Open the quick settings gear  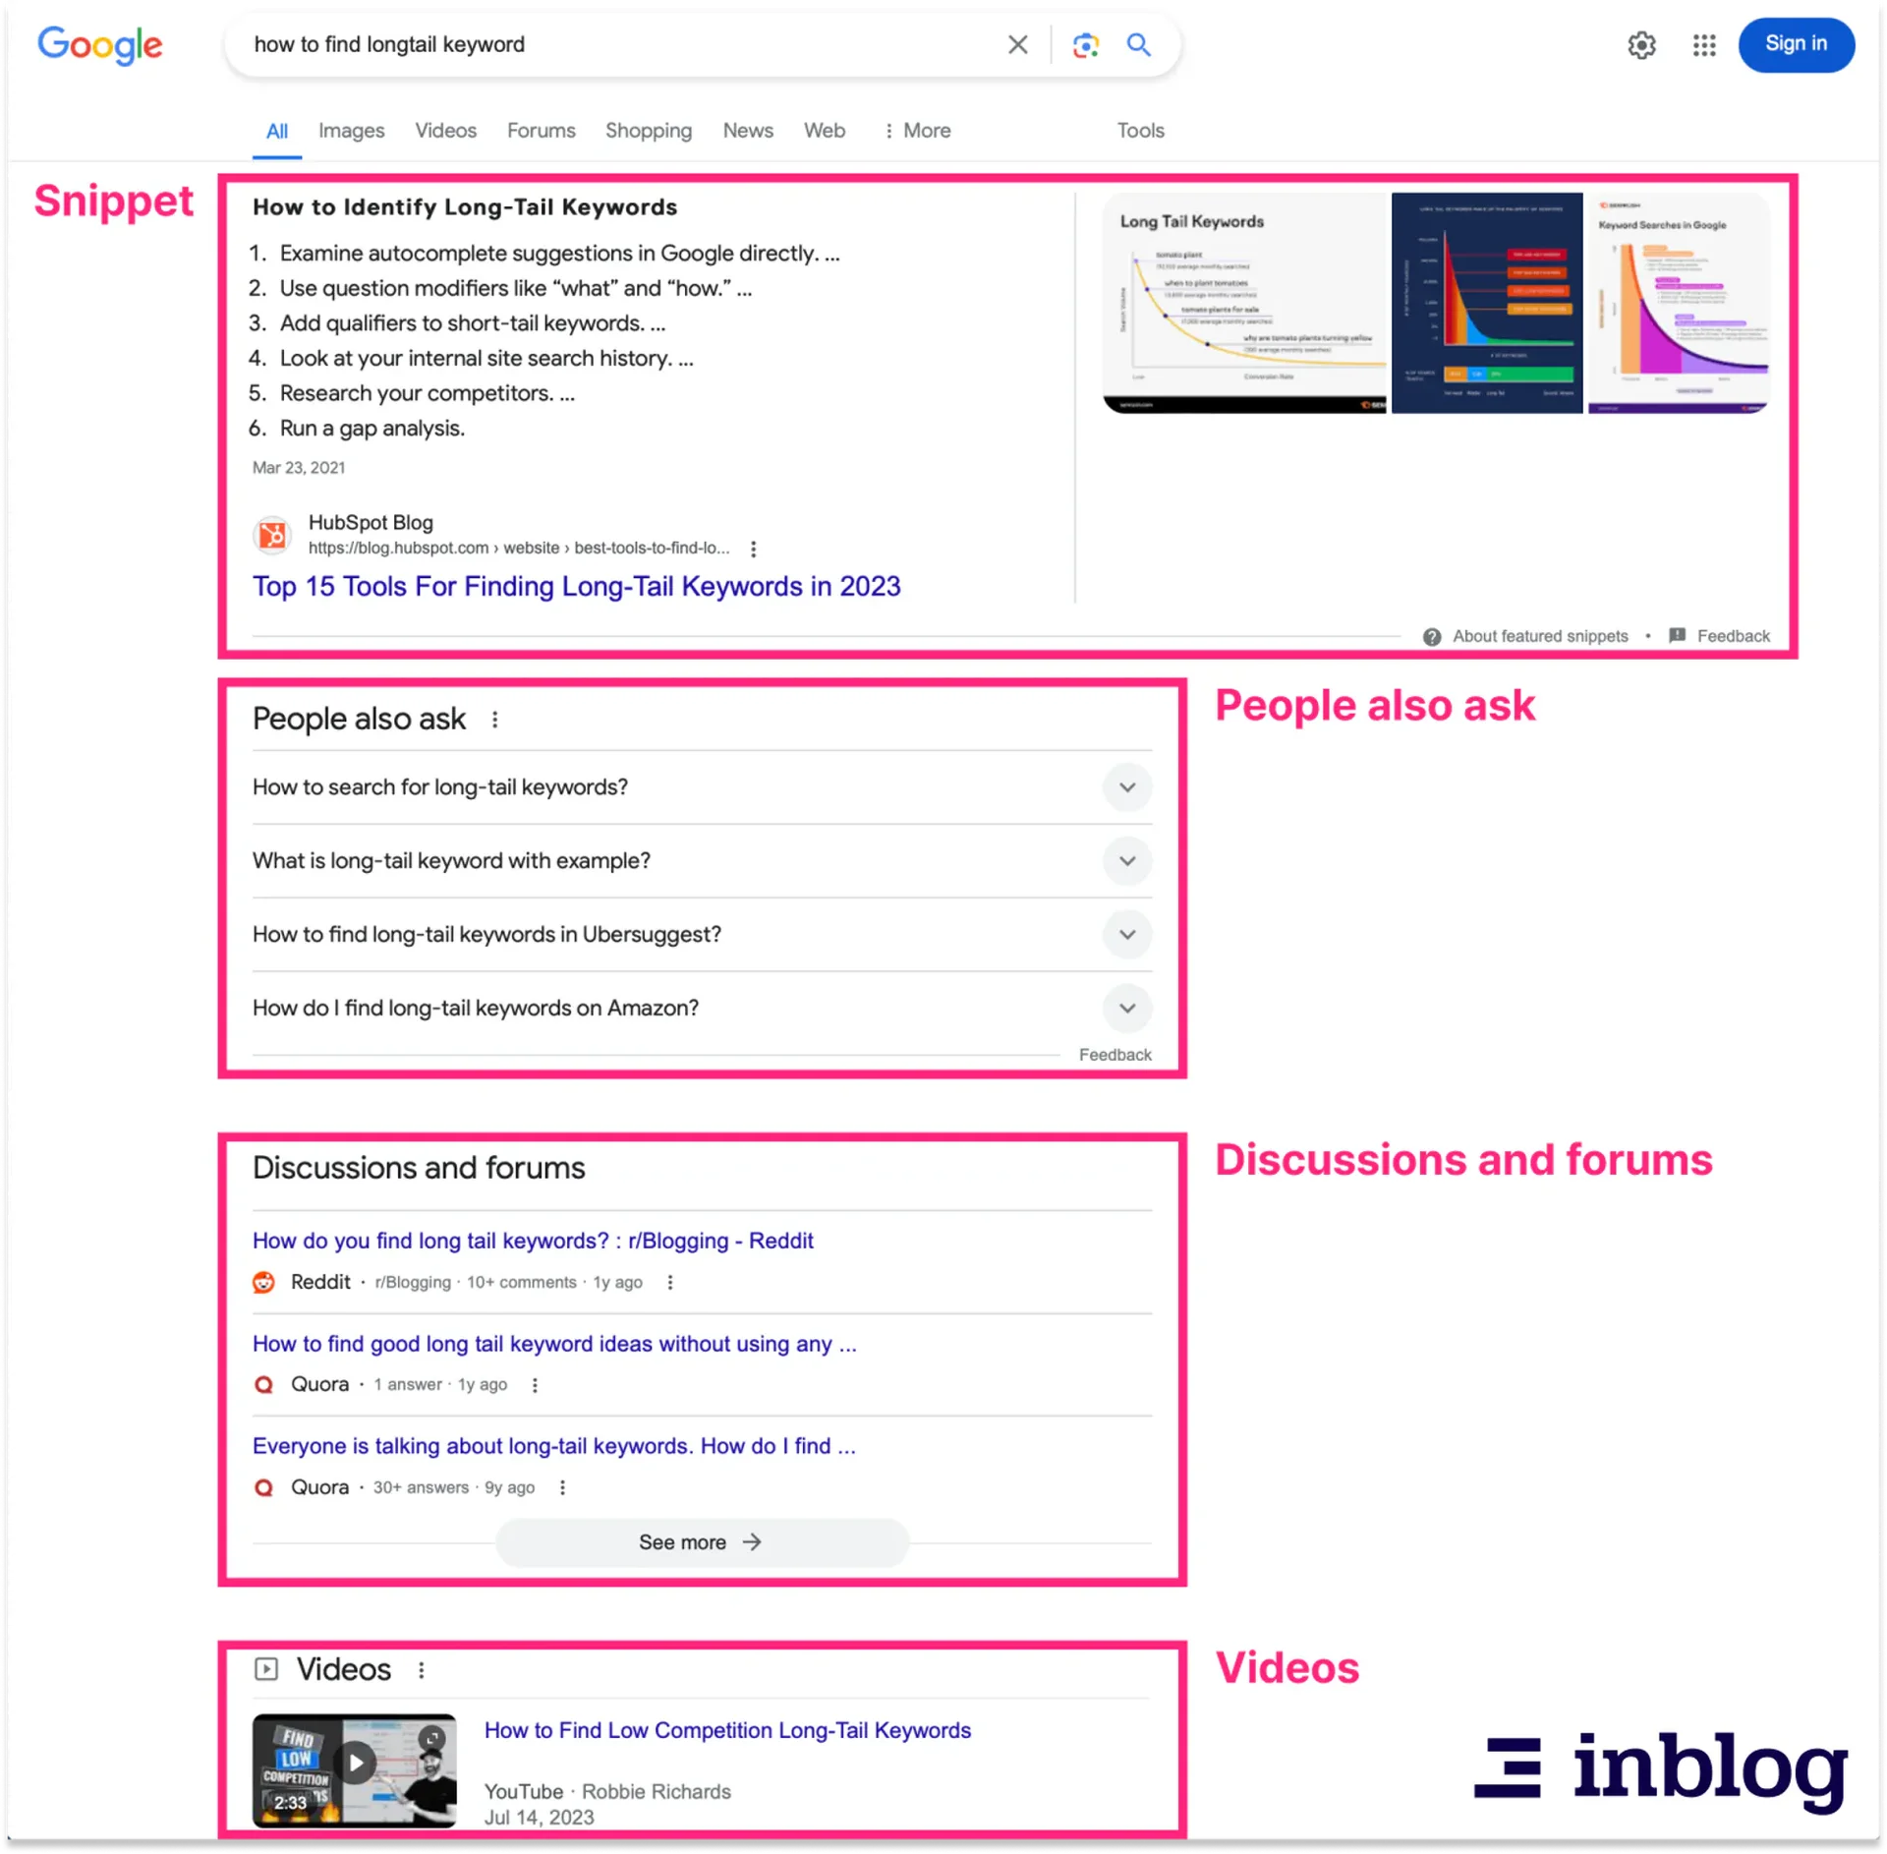click(1641, 45)
